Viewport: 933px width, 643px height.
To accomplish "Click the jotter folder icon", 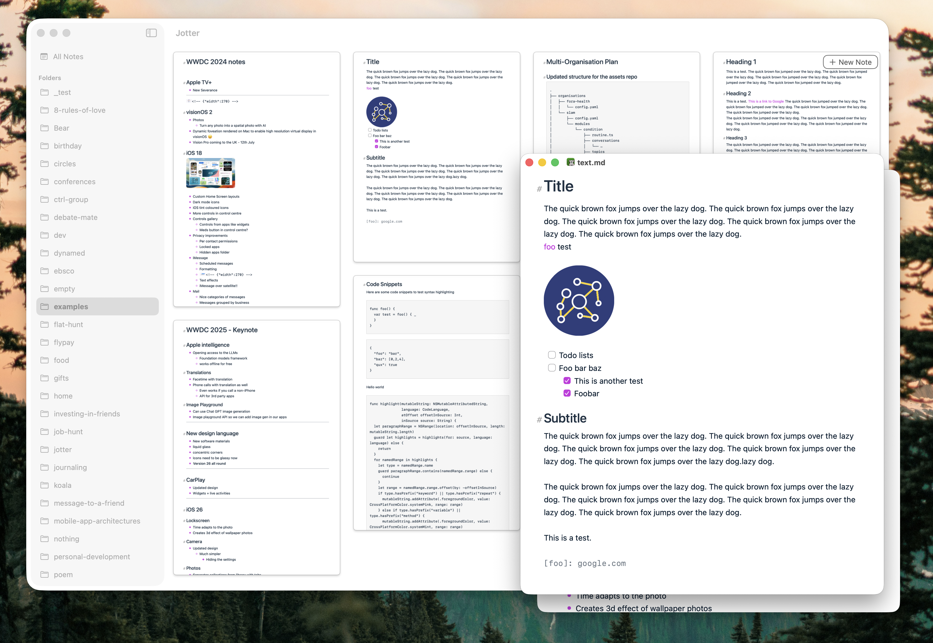I will tap(45, 449).
